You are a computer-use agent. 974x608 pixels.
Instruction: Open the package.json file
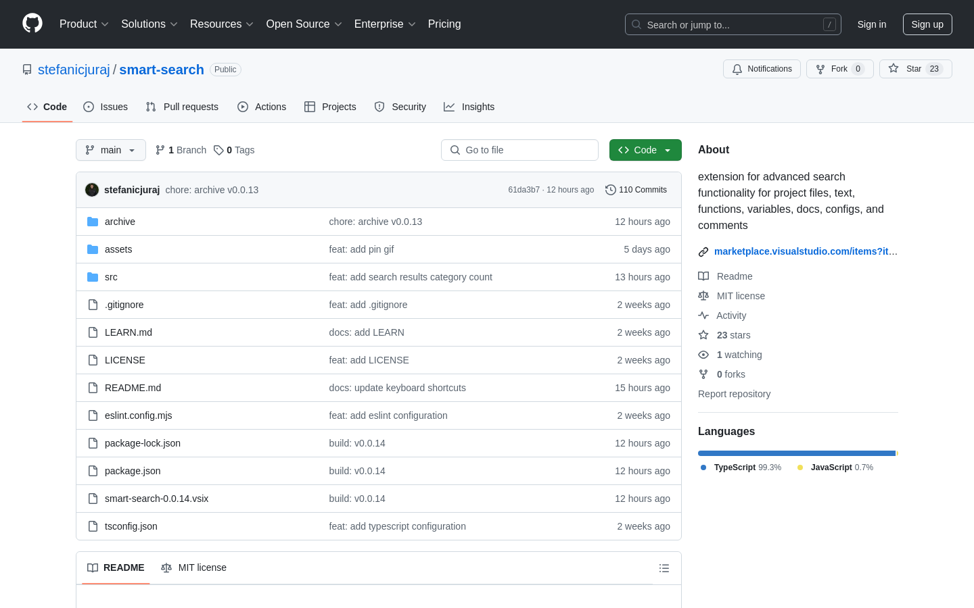(133, 471)
